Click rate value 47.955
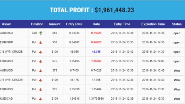Viewport: 185px width, 104px height. point(96,80)
